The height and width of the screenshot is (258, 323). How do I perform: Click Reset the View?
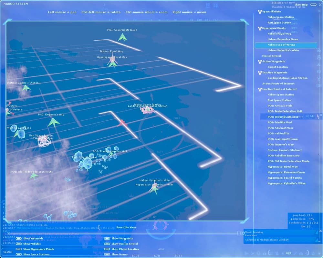pyautogui.click(x=126, y=227)
